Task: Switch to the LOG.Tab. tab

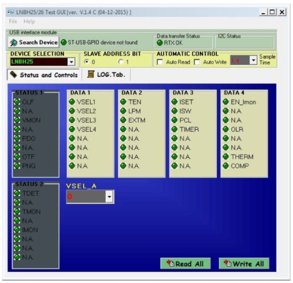Action: tap(106, 75)
